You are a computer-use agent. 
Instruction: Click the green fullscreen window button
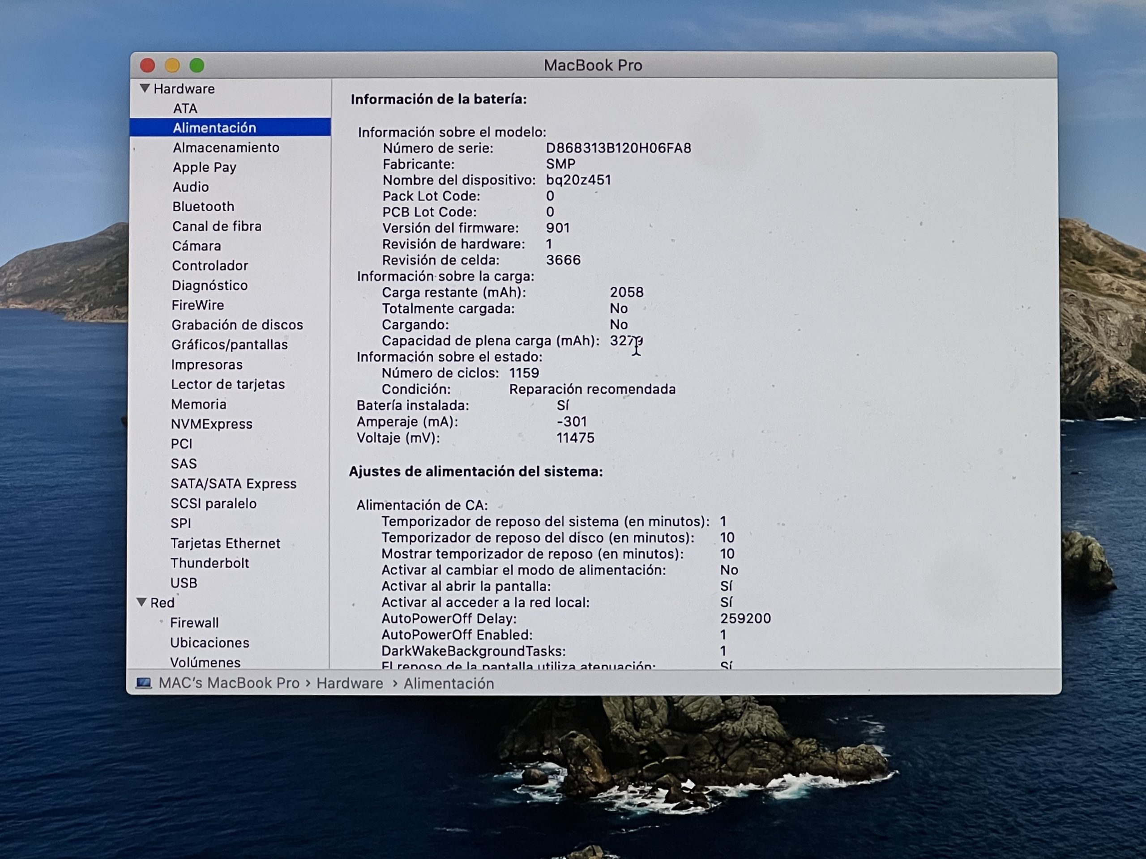pyautogui.click(x=197, y=65)
